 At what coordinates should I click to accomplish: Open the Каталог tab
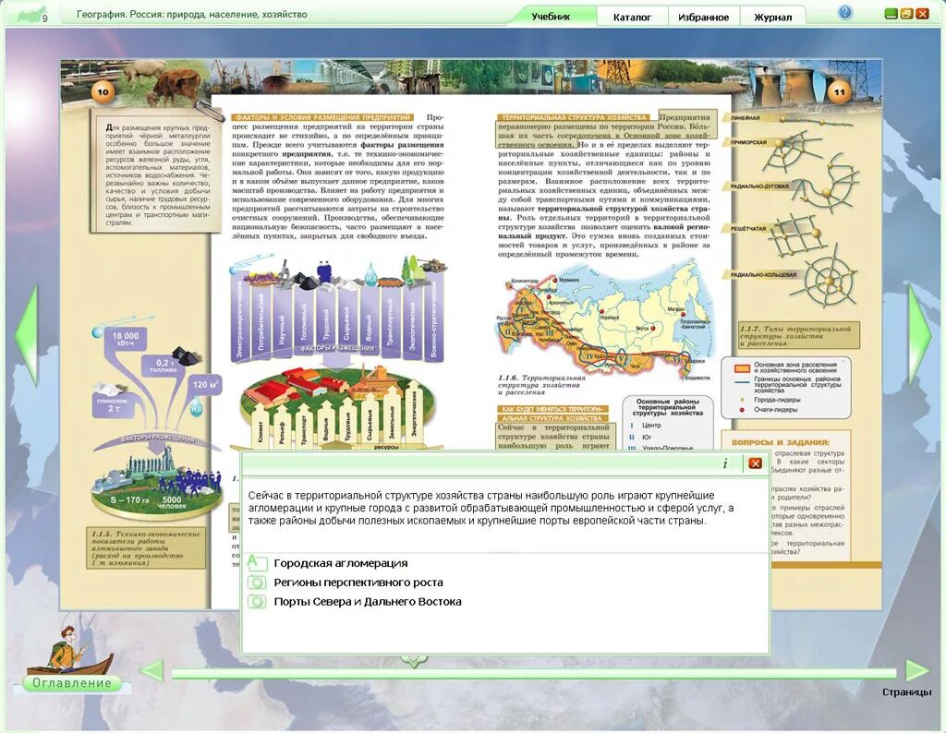pyautogui.click(x=632, y=17)
